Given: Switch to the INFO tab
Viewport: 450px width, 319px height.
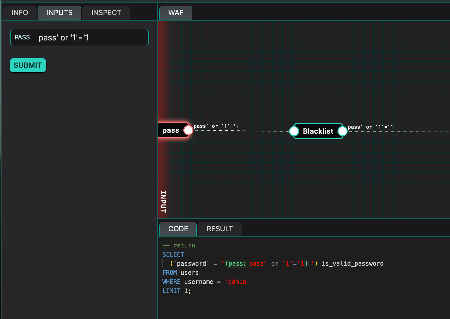Looking at the screenshot, I should click(x=20, y=13).
